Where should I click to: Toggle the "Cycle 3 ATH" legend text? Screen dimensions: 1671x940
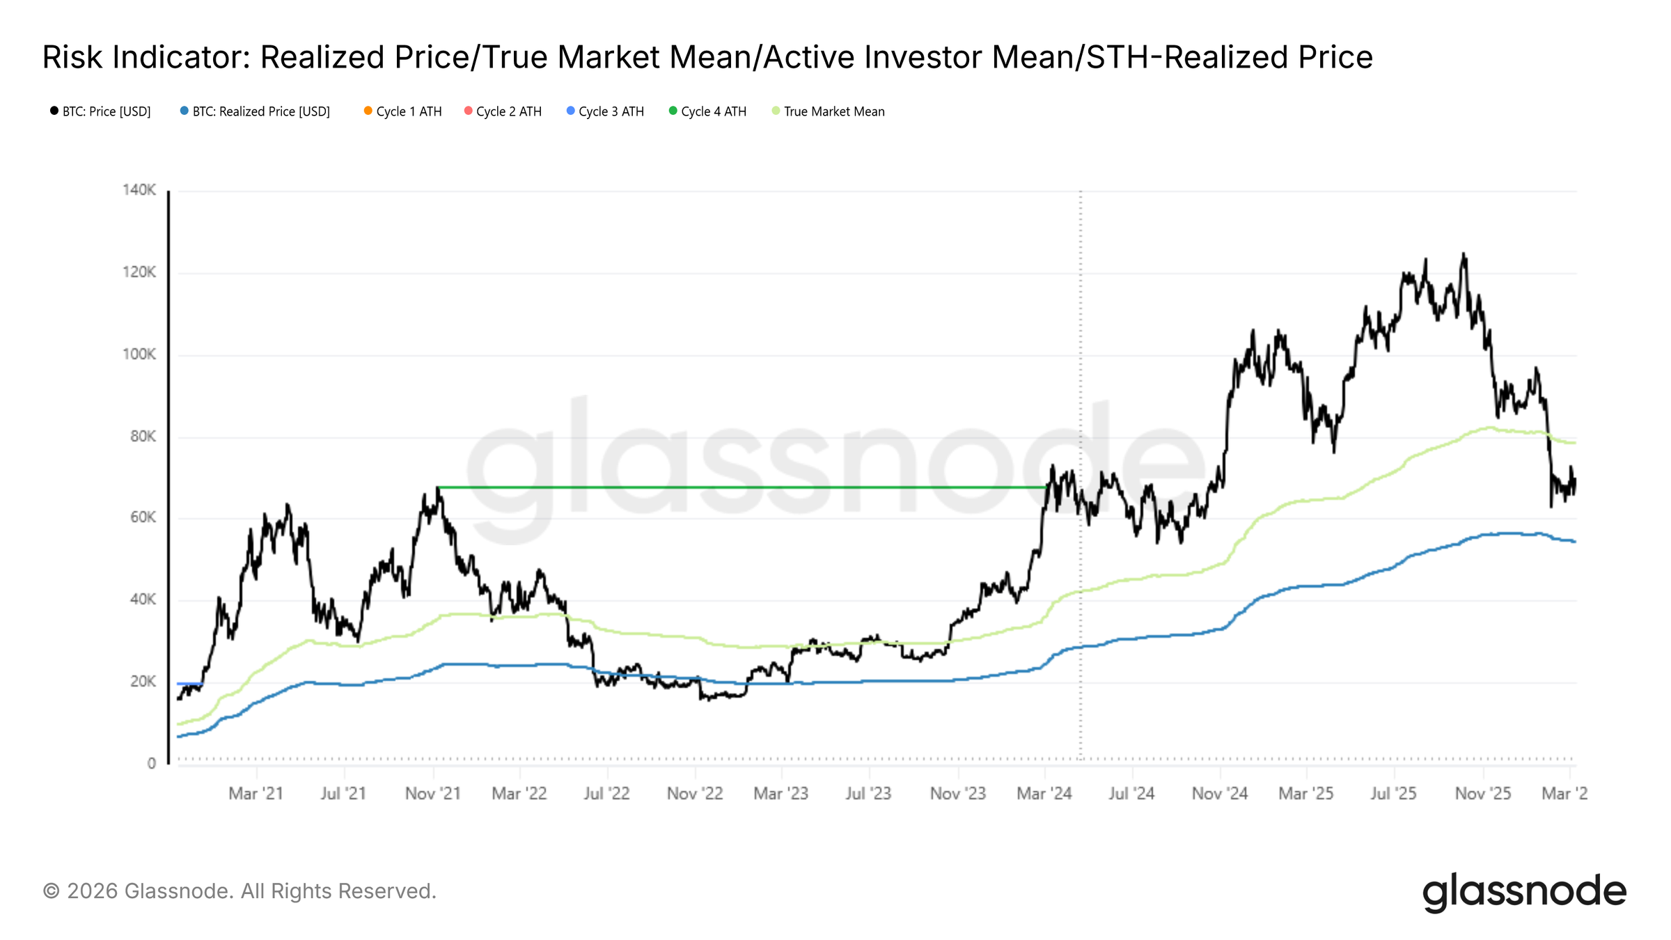611,111
